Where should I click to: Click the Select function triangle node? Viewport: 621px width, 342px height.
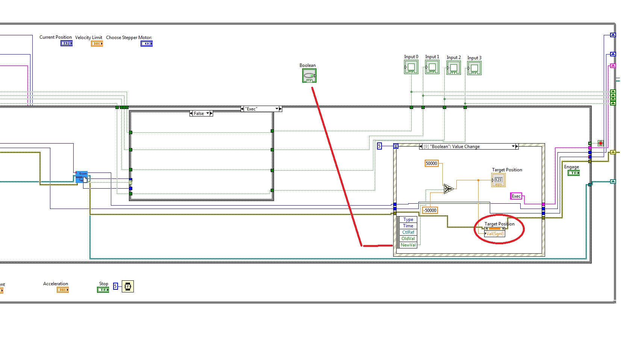(448, 189)
